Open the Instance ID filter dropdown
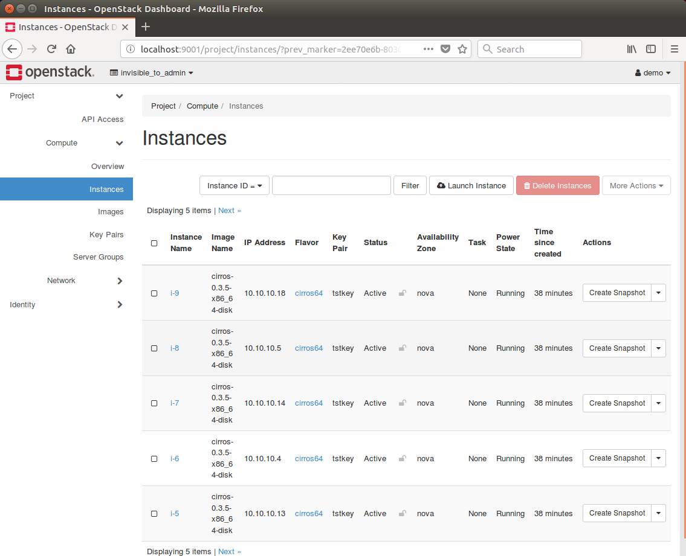Viewport: 686px width, 556px height. click(x=235, y=186)
